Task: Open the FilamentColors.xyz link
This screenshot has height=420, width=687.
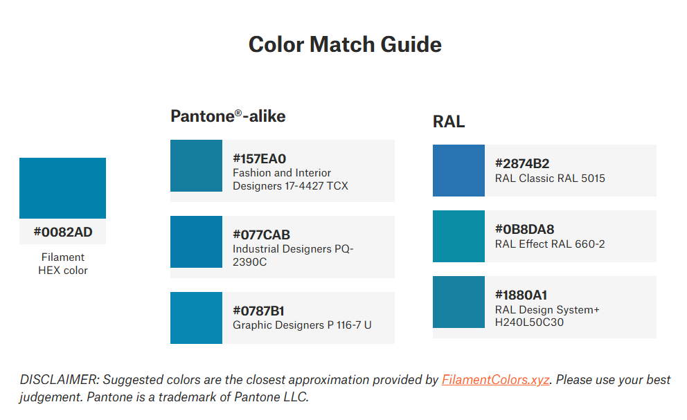Action: tap(496, 380)
